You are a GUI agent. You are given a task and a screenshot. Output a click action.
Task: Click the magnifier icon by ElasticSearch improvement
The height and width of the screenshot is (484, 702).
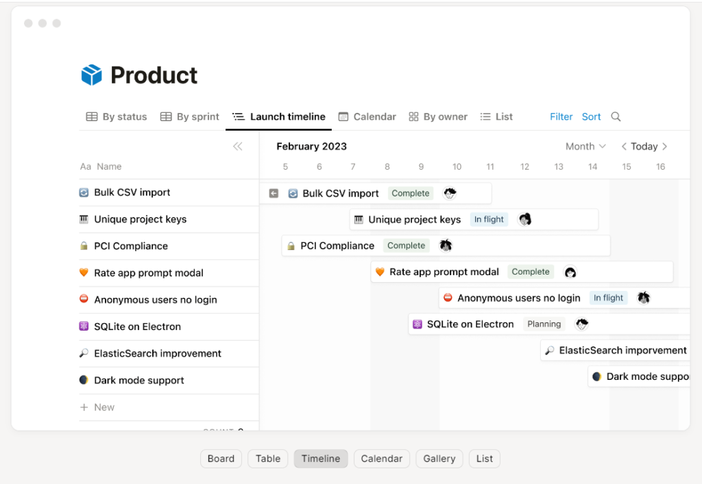click(x=84, y=353)
